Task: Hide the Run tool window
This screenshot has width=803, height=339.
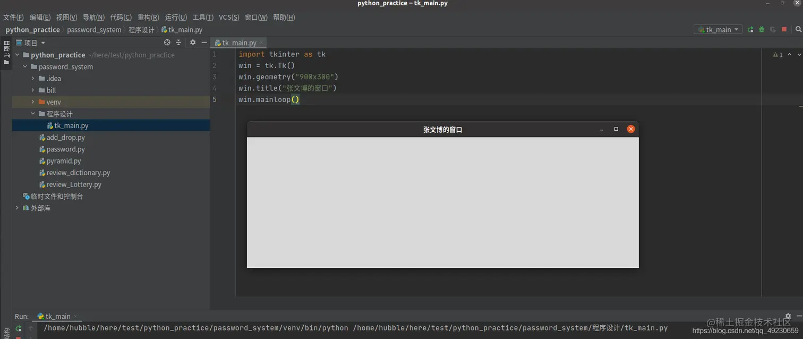Action: point(799,316)
